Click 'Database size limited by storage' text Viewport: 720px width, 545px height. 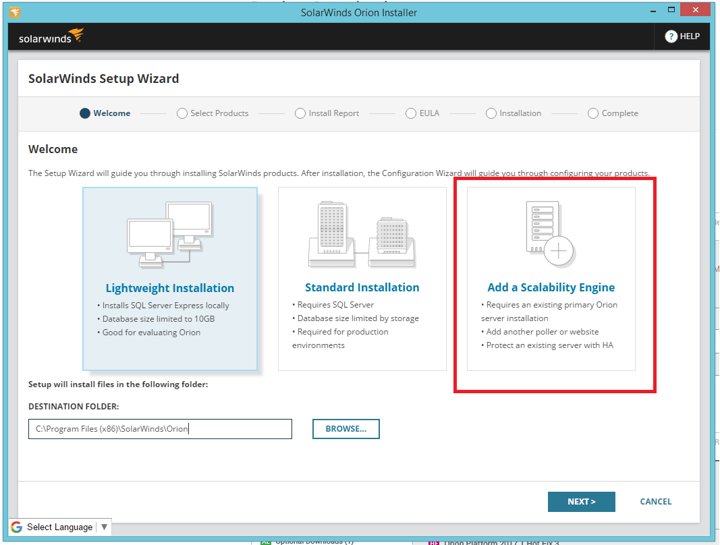point(358,318)
